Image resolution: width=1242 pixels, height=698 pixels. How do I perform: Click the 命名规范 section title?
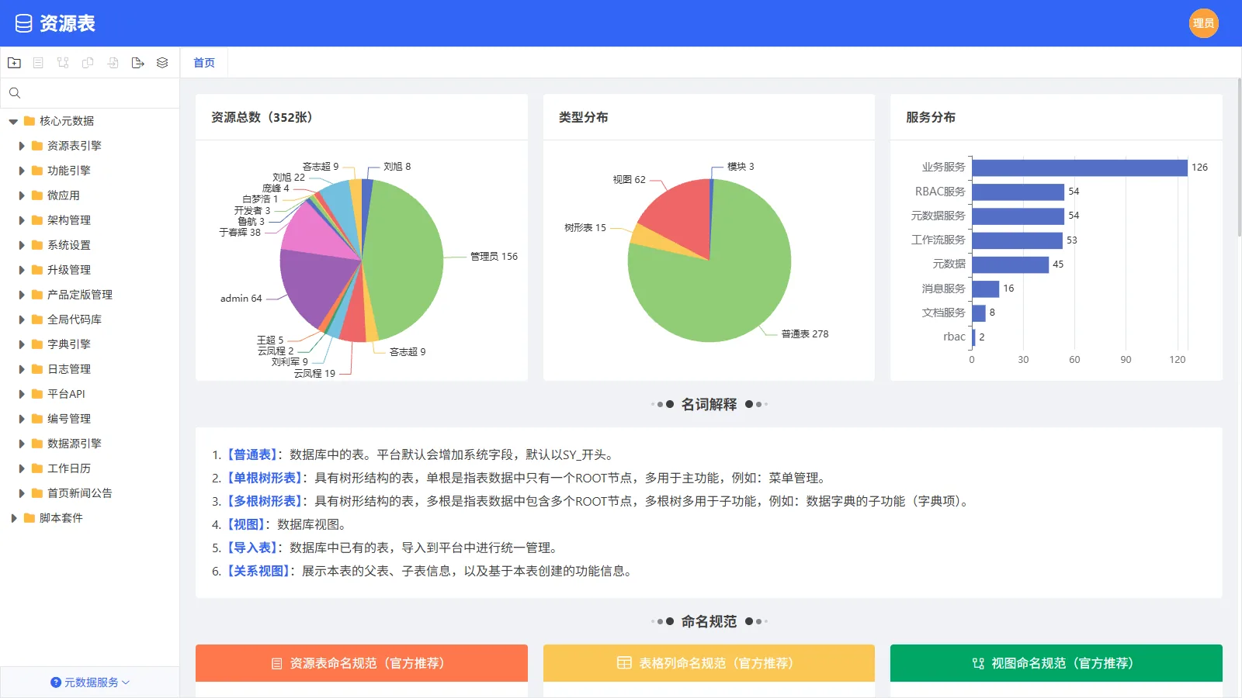pyautogui.click(x=709, y=621)
